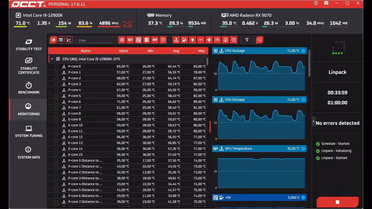Click the first CPU Package graph blue dot
The height and width of the screenshot is (209, 372).
303,51
